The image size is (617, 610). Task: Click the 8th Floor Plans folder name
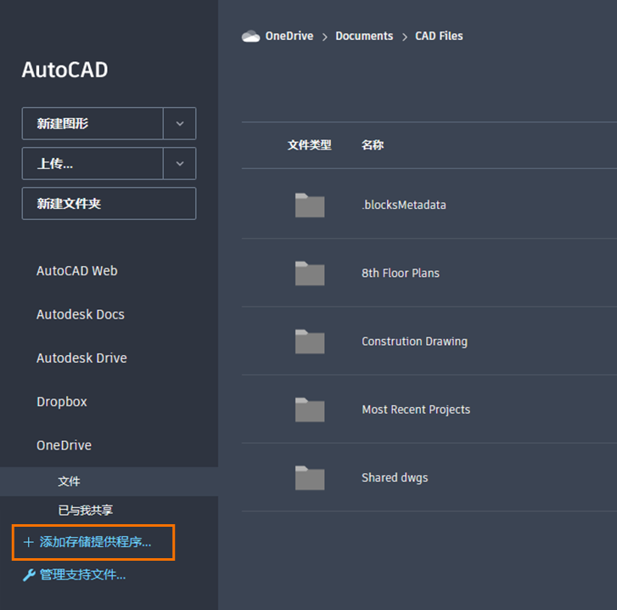(x=401, y=274)
